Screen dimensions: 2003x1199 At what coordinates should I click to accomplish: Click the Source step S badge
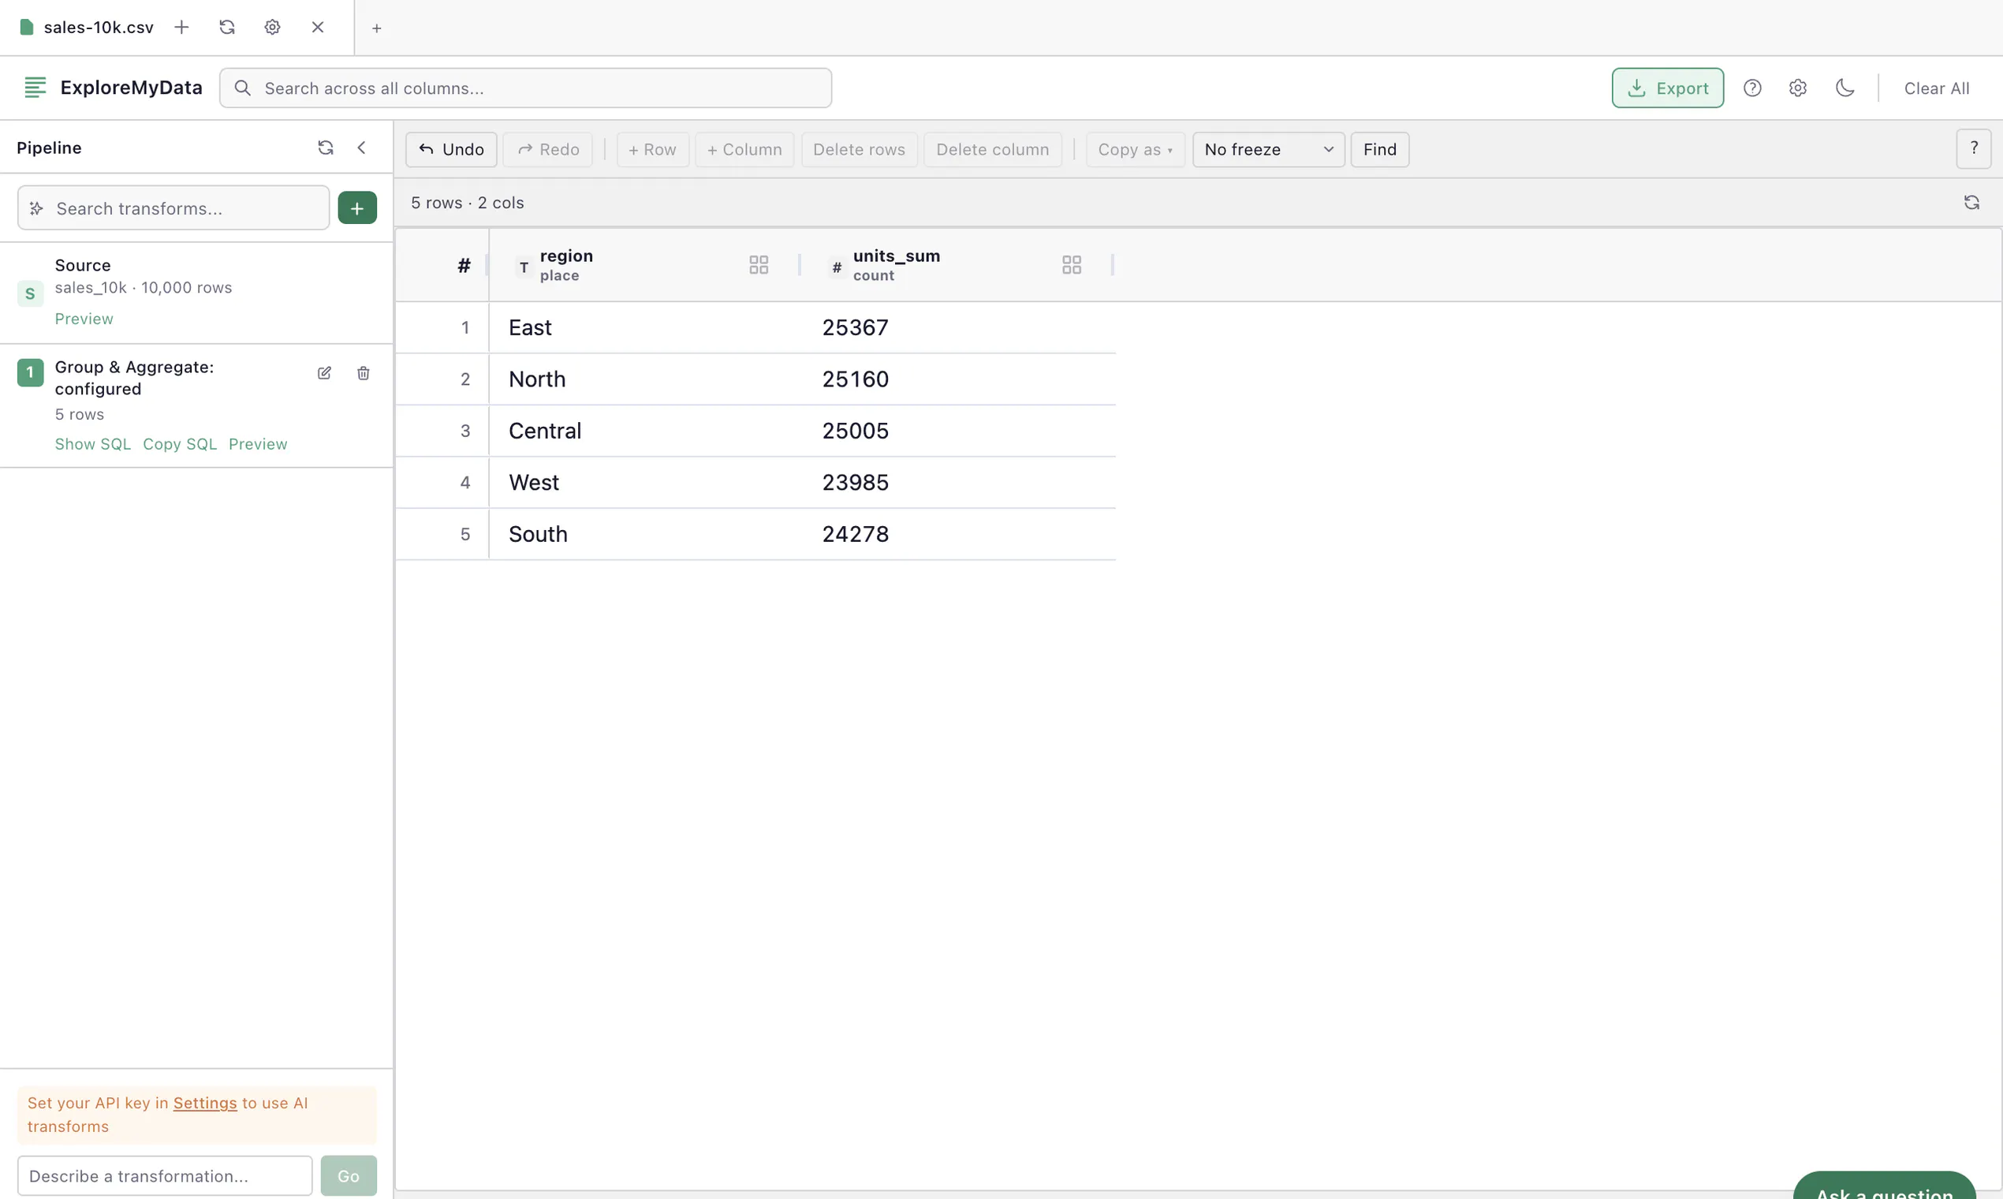30,294
